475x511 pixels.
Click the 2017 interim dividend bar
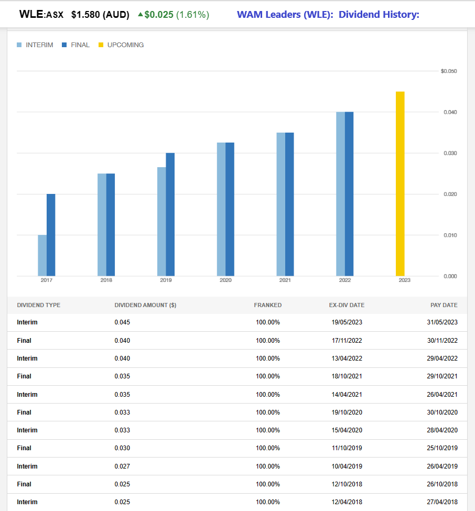pyautogui.click(x=42, y=256)
